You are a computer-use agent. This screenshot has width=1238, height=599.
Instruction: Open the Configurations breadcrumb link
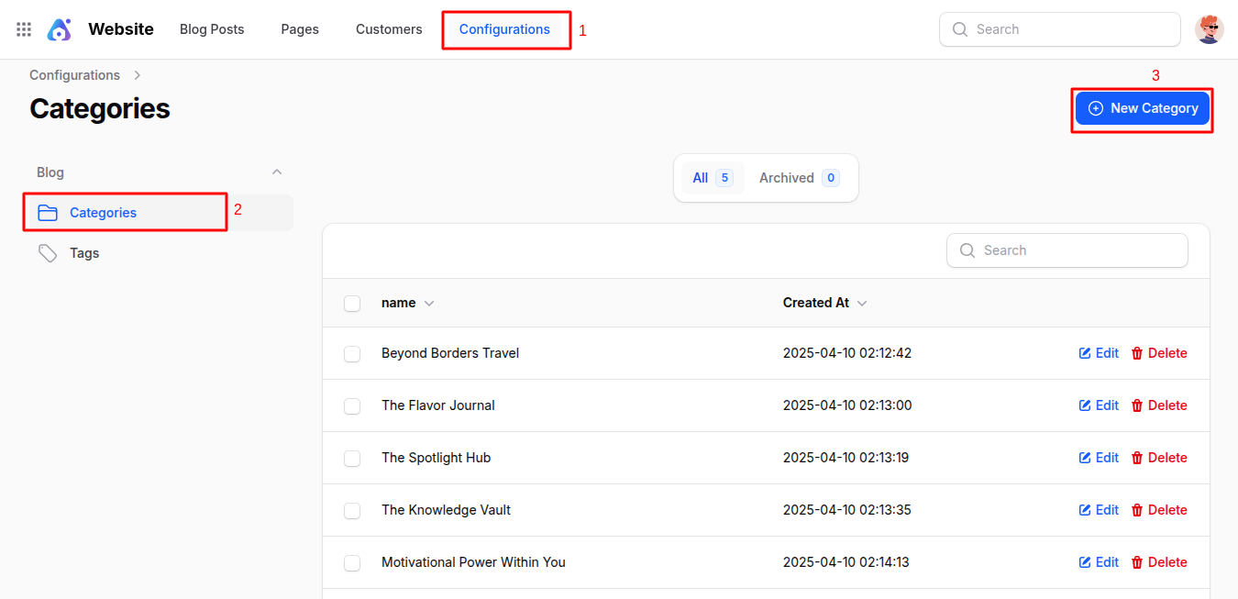74,74
